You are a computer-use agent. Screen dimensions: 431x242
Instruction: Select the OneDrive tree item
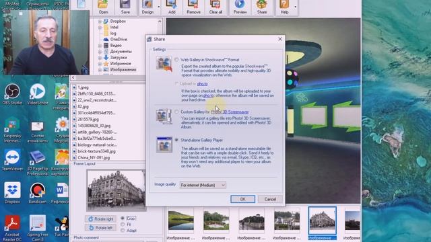coord(119,39)
